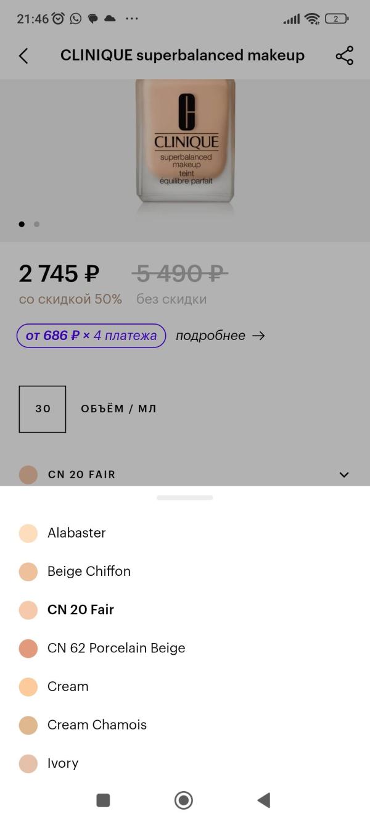Select the 30 ml volume box
This screenshot has width=370, height=822.
point(43,409)
